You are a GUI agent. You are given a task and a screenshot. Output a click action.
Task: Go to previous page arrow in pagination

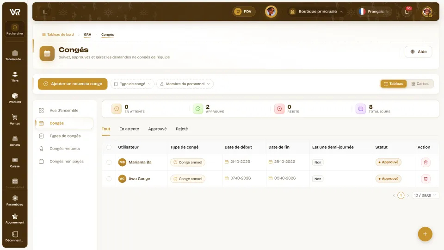pos(394,195)
